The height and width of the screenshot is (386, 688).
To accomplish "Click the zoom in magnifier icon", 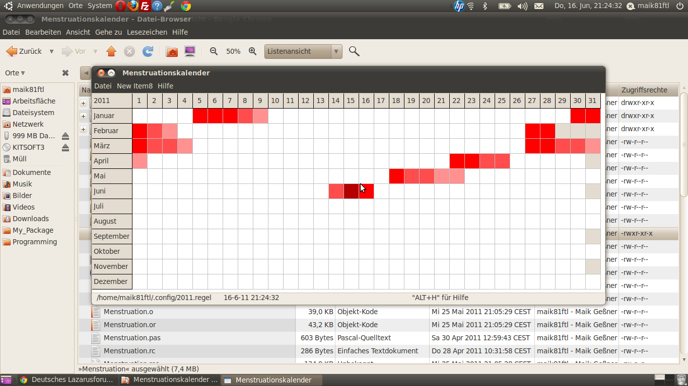I will coord(253,51).
